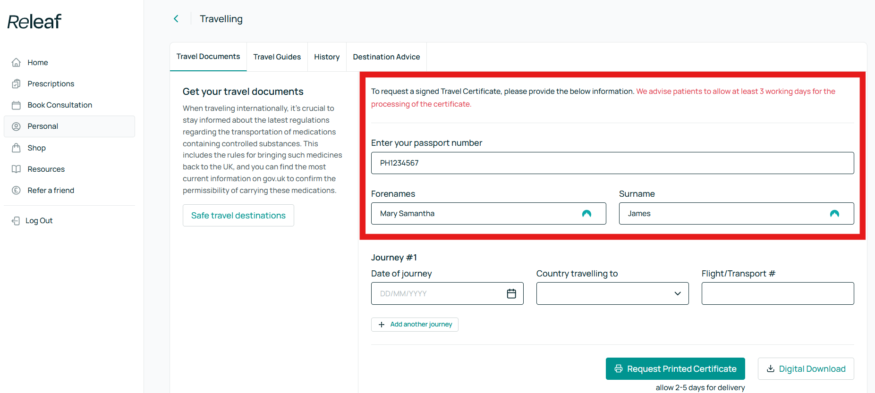
Task: Go back using the left chevron arrow
Action: (x=176, y=19)
